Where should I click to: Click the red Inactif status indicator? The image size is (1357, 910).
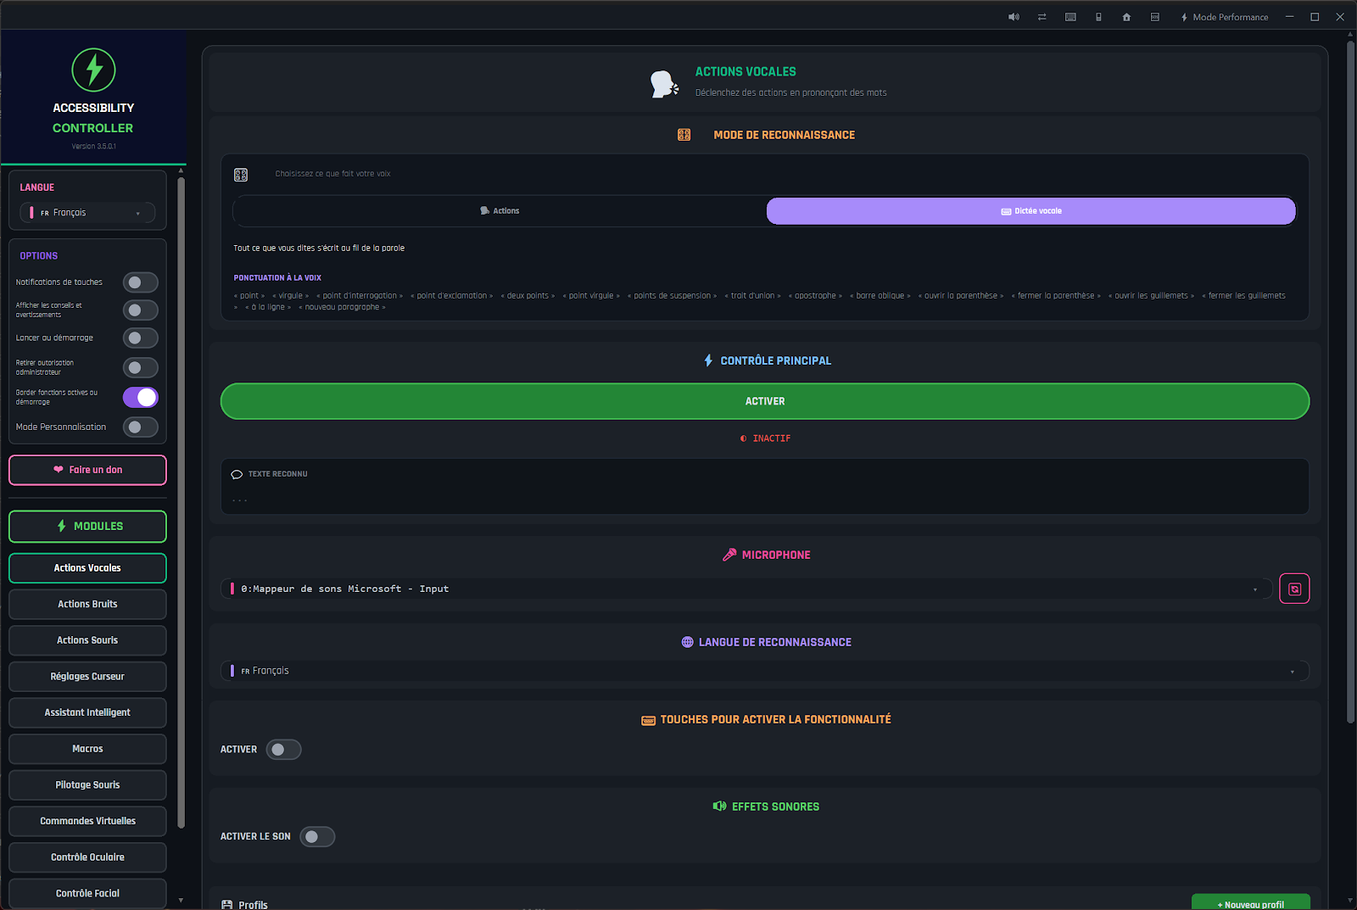click(x=765, y=438)
